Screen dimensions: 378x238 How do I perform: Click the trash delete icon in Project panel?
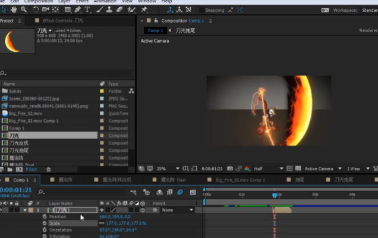(x=49, y=170)
